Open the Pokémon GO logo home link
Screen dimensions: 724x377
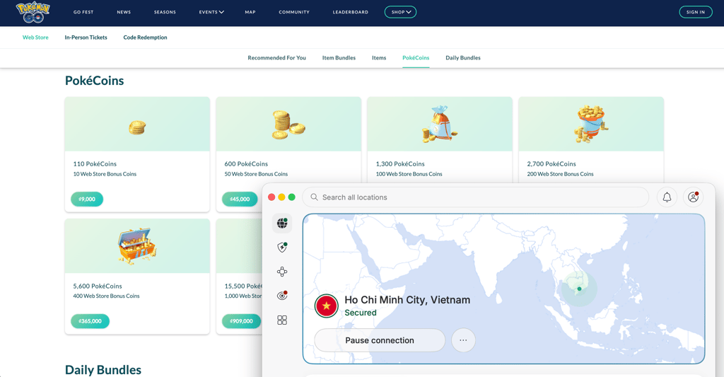tap(33, 13)
